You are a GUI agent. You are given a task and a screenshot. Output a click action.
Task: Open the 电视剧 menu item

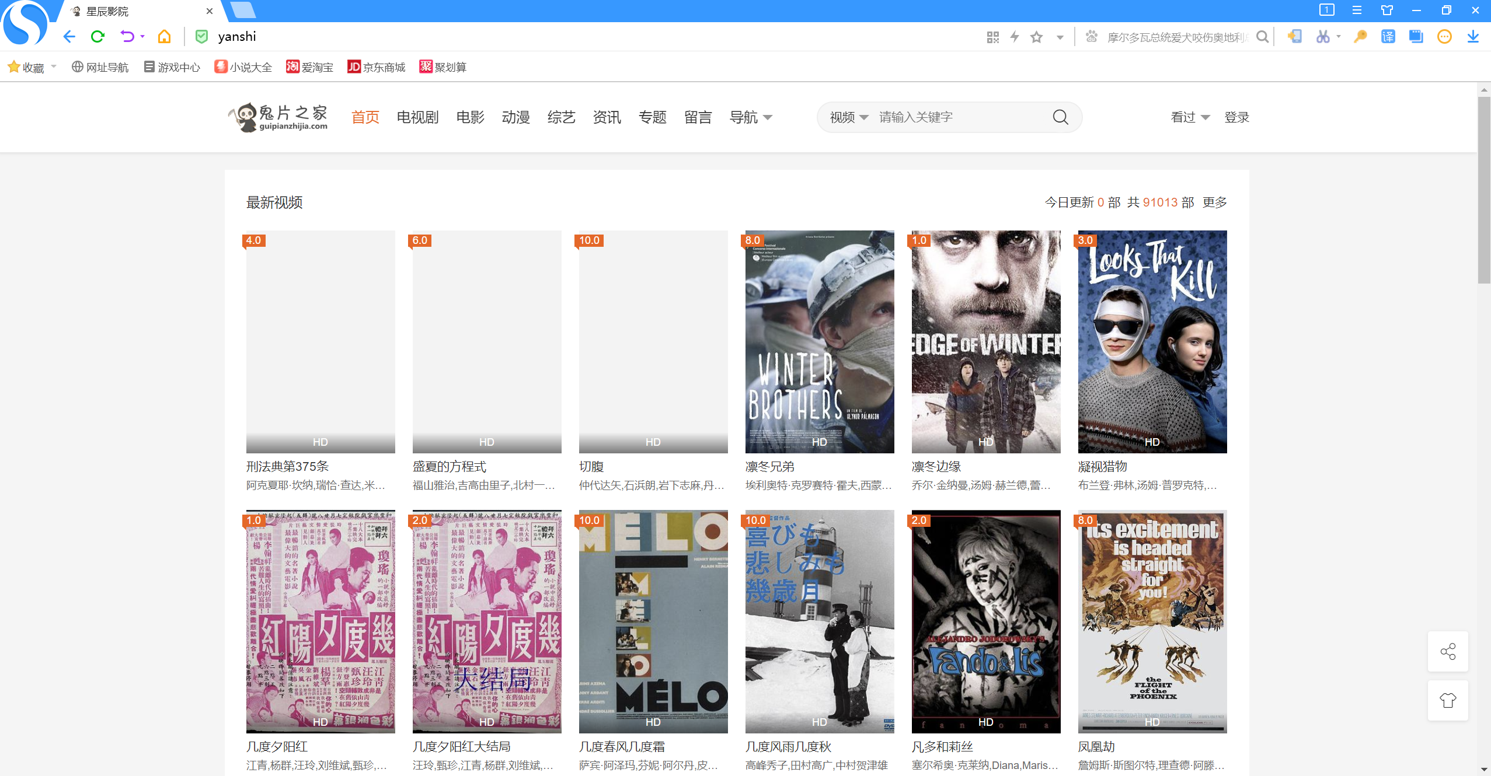[x=417, y=117]
